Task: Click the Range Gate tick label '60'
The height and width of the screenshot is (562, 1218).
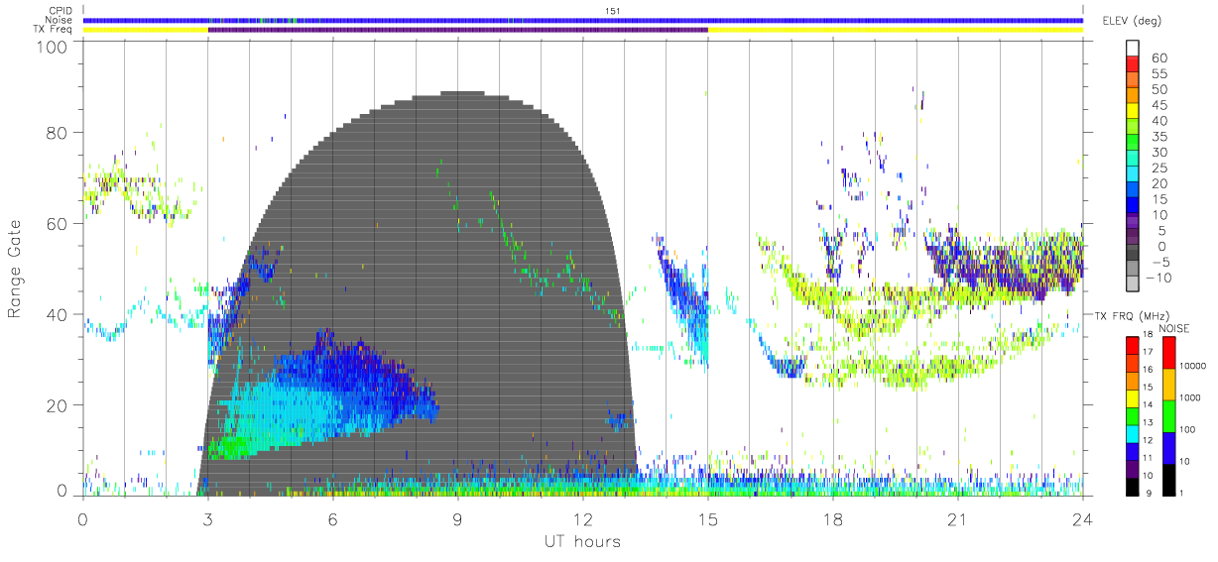Action: click(x=57, y=224)
